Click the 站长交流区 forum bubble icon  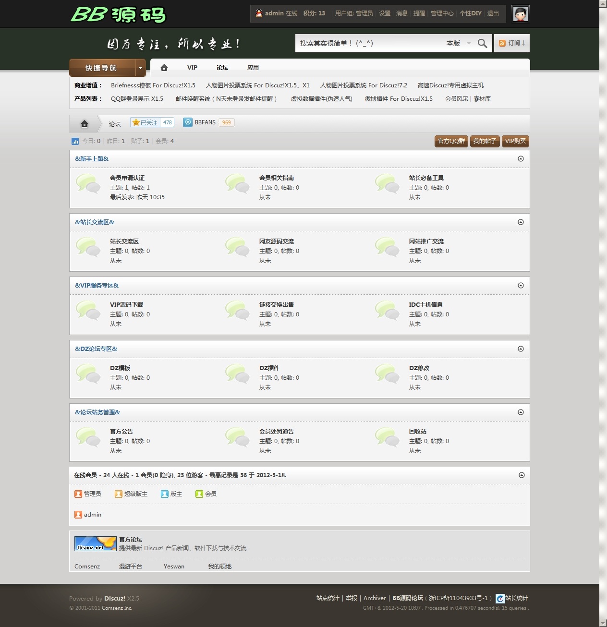click(x=88, y=247)
